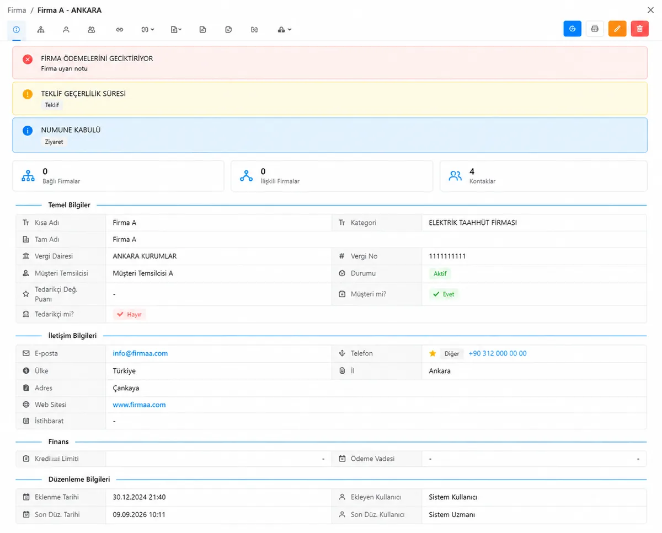Select the ANKARA KURUMLAR tax office value
662x533 pixels.
(145, 256)
